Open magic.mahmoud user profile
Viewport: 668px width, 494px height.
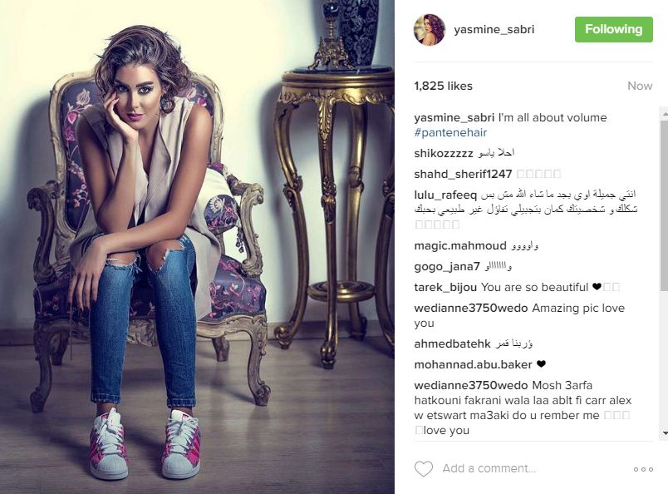[460, 245]
